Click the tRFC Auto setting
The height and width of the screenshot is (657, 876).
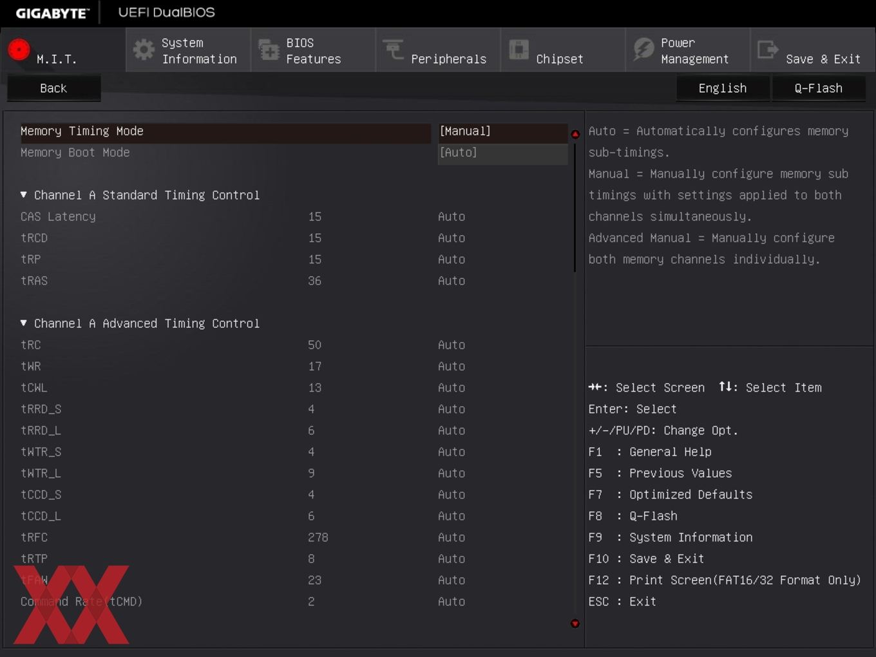coord(452,537)
